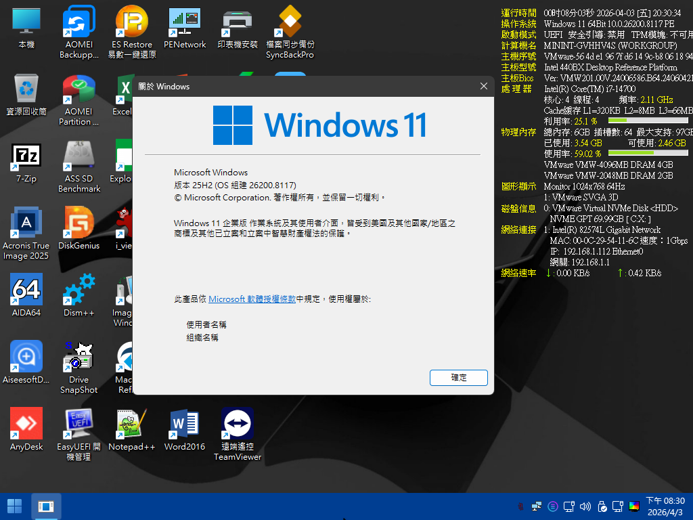Click the volume speaker icon in system tray
Image resolution: width=693 pixels, height=520 pixels.
coord(585,506)
